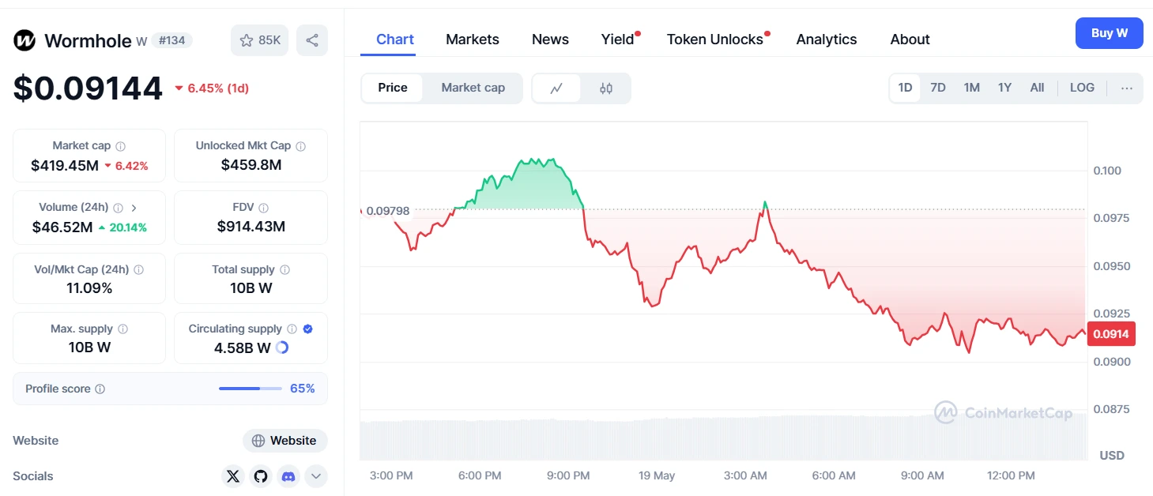The image size is (1153, 496).
Task: Click the FDV info icon
Action: 263,208
